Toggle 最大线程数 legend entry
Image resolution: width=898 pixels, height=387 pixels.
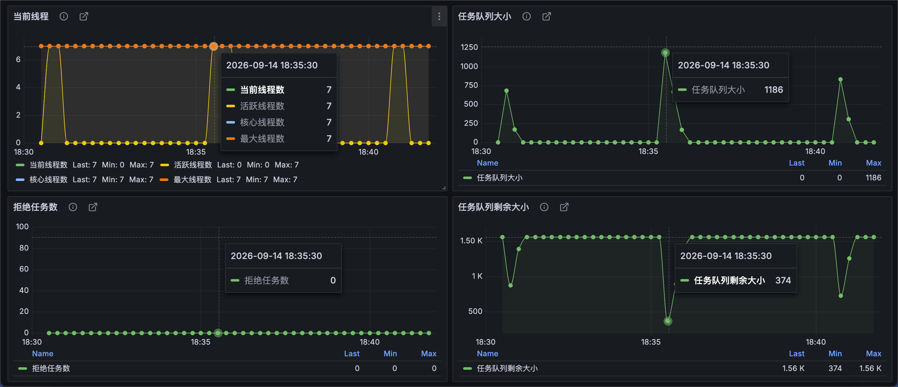[192, 180]
